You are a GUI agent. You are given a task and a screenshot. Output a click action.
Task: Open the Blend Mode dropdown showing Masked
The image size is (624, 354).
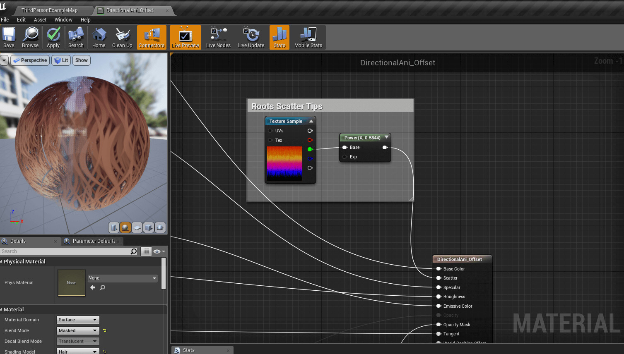tap(77, 330)
